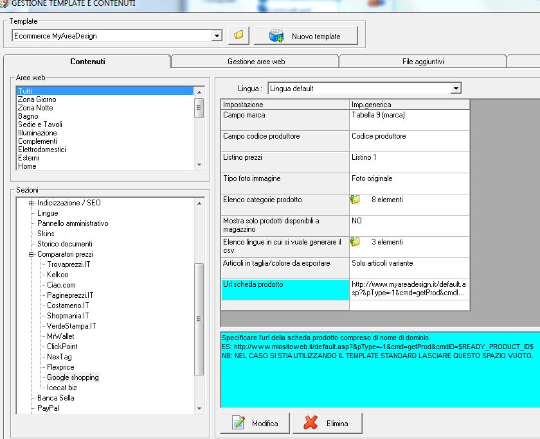Select the Listino prezzi row
Image resolution: width=540 pixels, height=439 pixels.
click(x=285, y=162)
